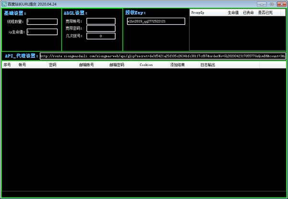Click into the 宽带密码 field

click(x=101, y=29)
